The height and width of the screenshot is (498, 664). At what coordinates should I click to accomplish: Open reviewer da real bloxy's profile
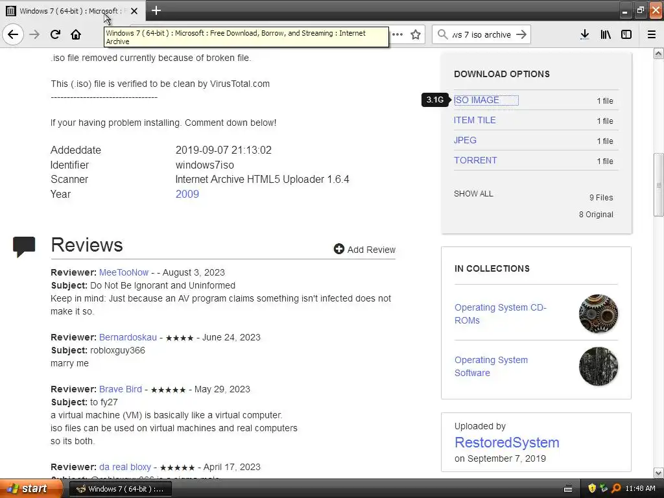(125, 467)
